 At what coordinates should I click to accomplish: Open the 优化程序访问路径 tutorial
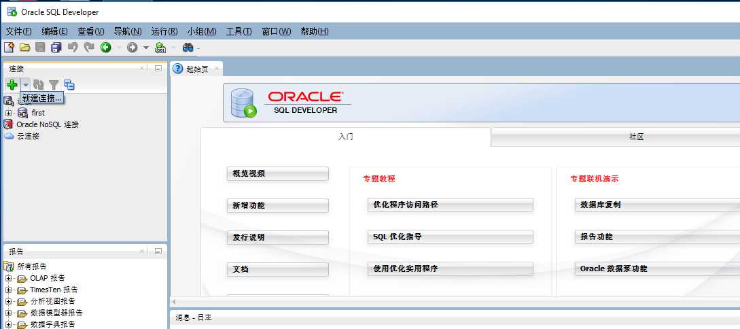point(451,205)
